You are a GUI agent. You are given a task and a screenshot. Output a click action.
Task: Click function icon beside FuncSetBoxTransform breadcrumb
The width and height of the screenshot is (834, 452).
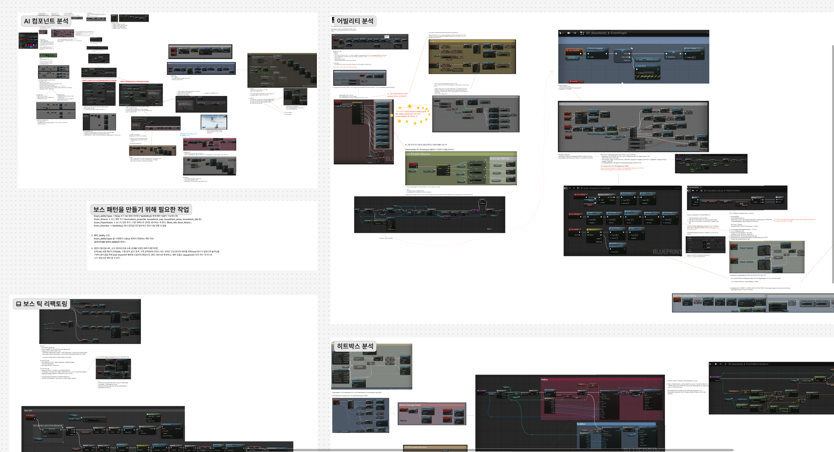pos(726,364)
